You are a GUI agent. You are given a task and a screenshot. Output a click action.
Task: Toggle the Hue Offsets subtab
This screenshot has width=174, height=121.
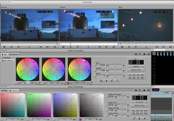(7, 61)
